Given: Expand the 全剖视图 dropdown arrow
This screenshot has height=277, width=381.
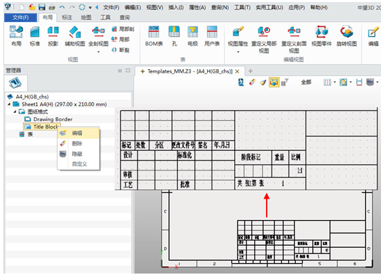Looking at the screenshot, I should click(x=98, y=52).
